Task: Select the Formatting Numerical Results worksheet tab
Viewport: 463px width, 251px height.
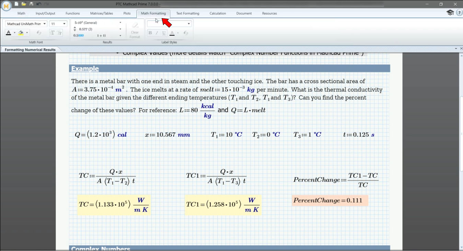Action: pos(30,50)
